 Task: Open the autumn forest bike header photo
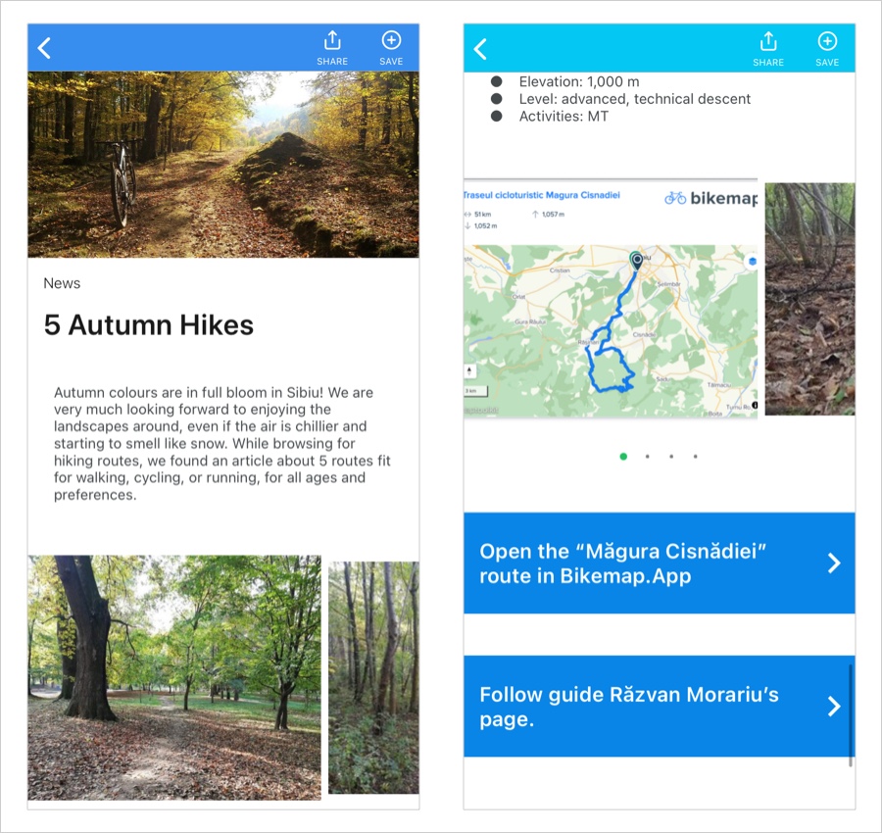(x=223, y=165)
